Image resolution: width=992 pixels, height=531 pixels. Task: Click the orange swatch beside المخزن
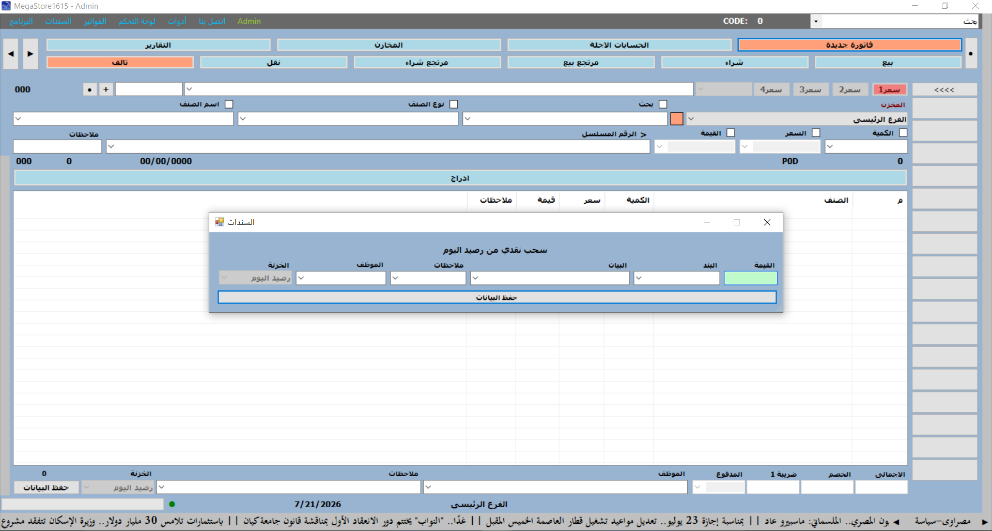click(677, 119)
